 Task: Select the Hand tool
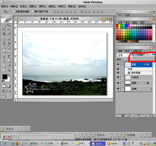pos(4,70)
